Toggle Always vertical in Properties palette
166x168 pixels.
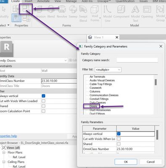pos(43,96)
